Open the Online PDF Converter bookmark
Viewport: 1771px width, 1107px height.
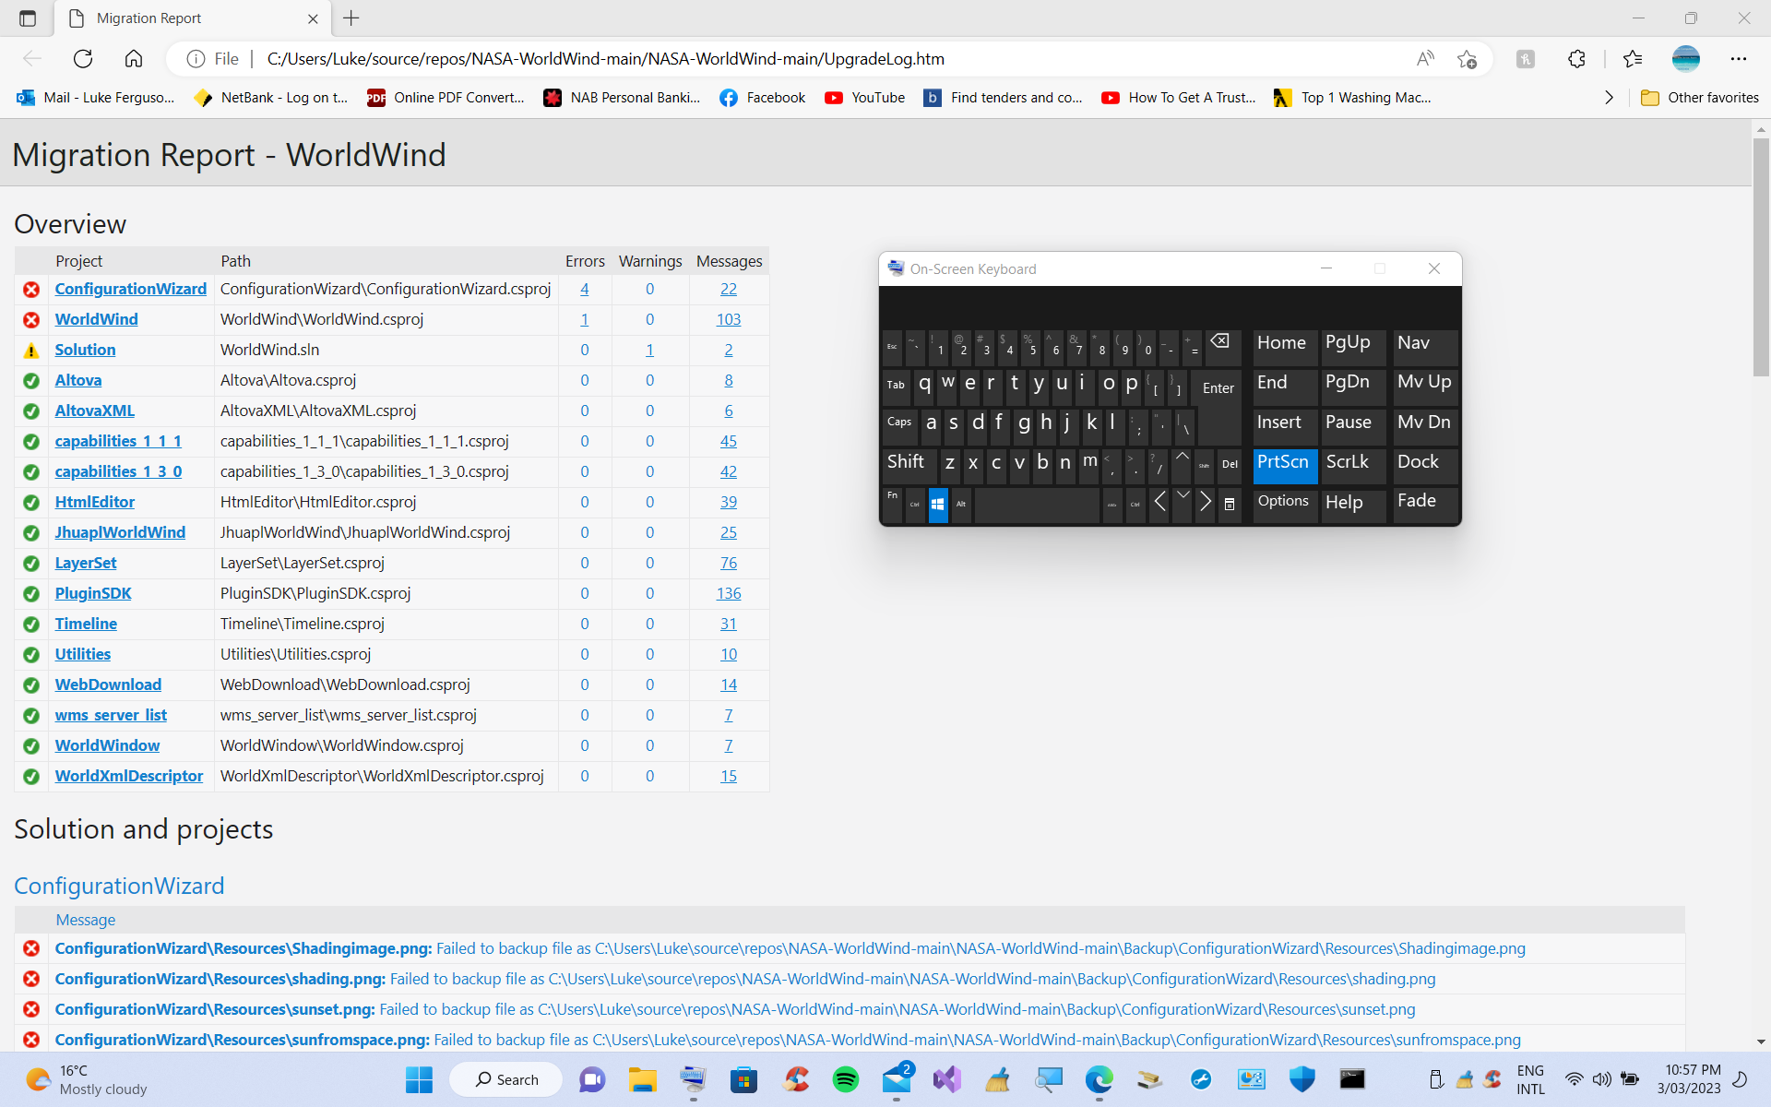446,98
